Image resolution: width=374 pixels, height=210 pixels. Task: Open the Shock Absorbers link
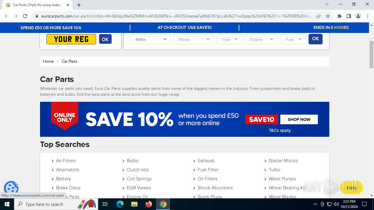click(x=215, y=188)
